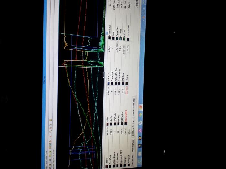Click the splitter handle between graph and values
The image size is (226, 169).
[x=104, y=75]
